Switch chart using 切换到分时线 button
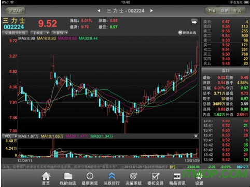The image size is (250, 187). point(15,33)
